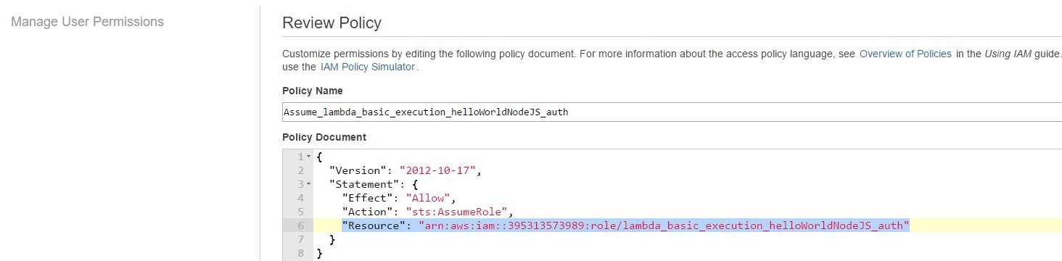
Task: Place cursor at the final brace on line 8
Action: pos(320,253)
